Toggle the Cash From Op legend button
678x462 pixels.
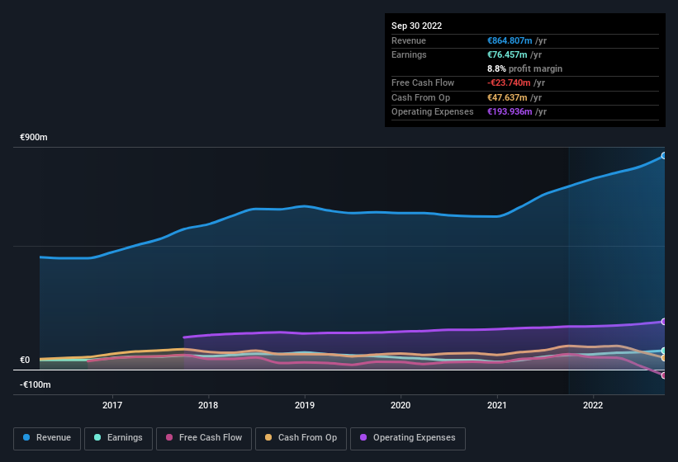301,438
